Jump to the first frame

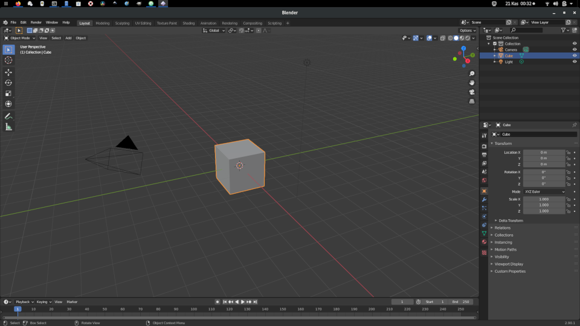pyautogui.click(x=225, y=302)
